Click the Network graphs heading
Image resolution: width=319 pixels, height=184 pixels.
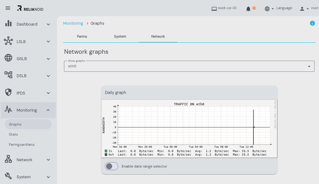(86, 52)
